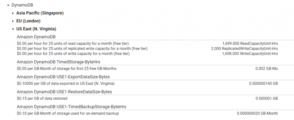Click the USE1-TimedBackupStorage-ByteHrs heading
Image resolution: width=294 pixels, height=120 pixels.
click(x=71, y=107)
